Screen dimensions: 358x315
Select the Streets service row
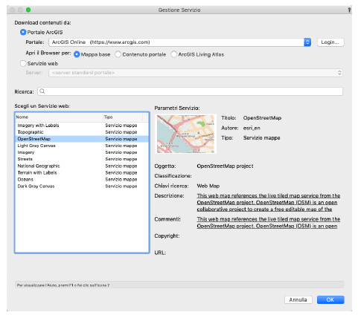82,159
